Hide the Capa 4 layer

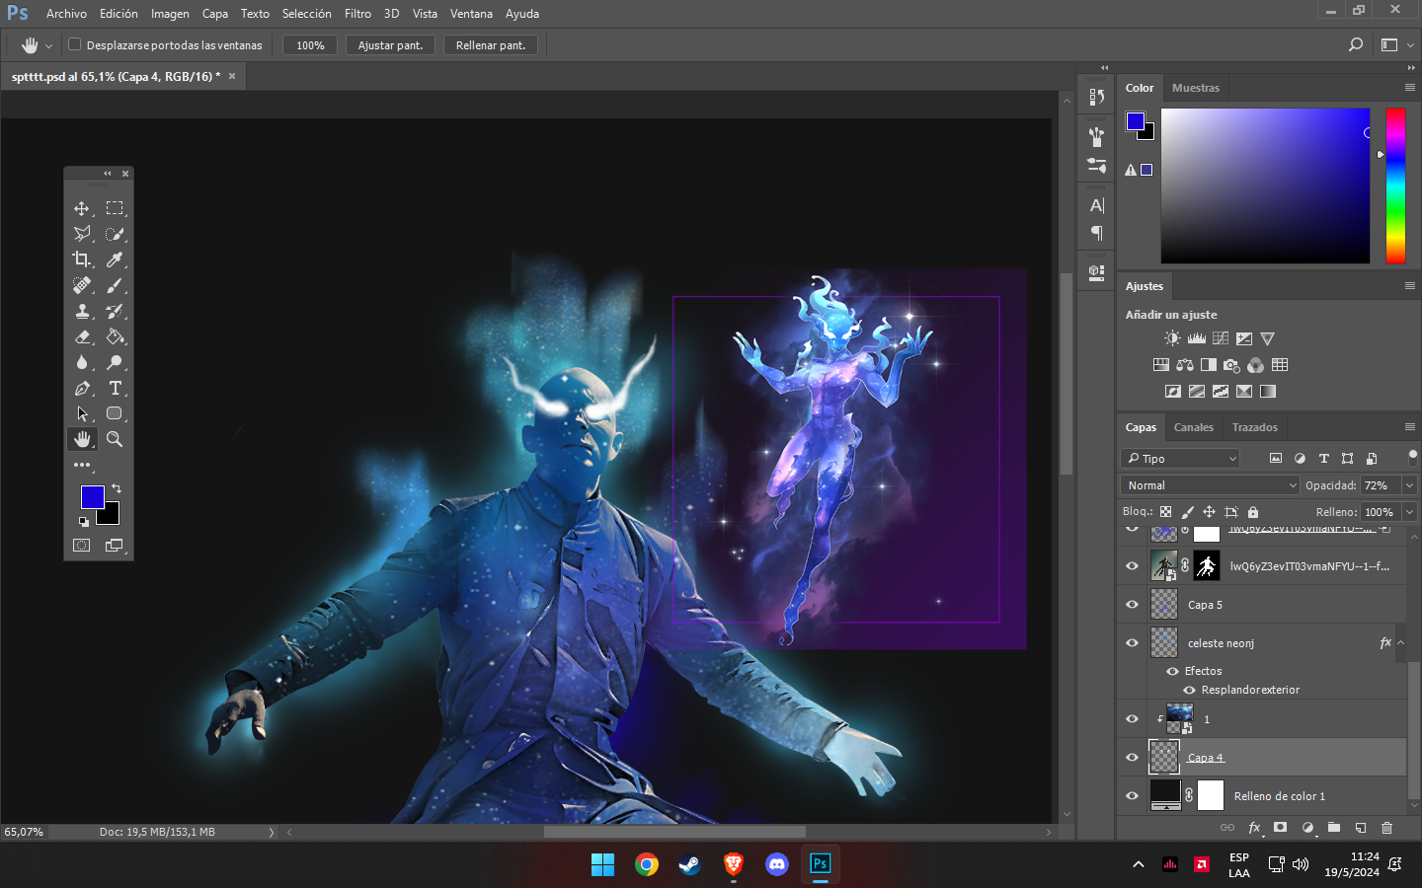click(1133, 757)
